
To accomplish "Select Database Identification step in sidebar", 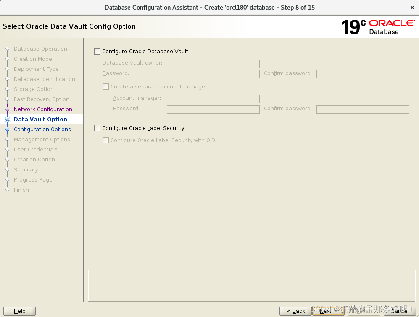I will pos(45,79).
